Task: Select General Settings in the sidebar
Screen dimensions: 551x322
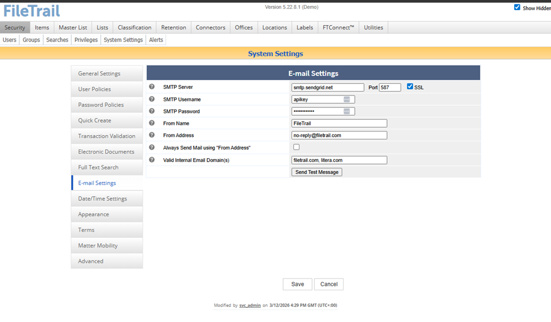Action: tap(107, 73)
